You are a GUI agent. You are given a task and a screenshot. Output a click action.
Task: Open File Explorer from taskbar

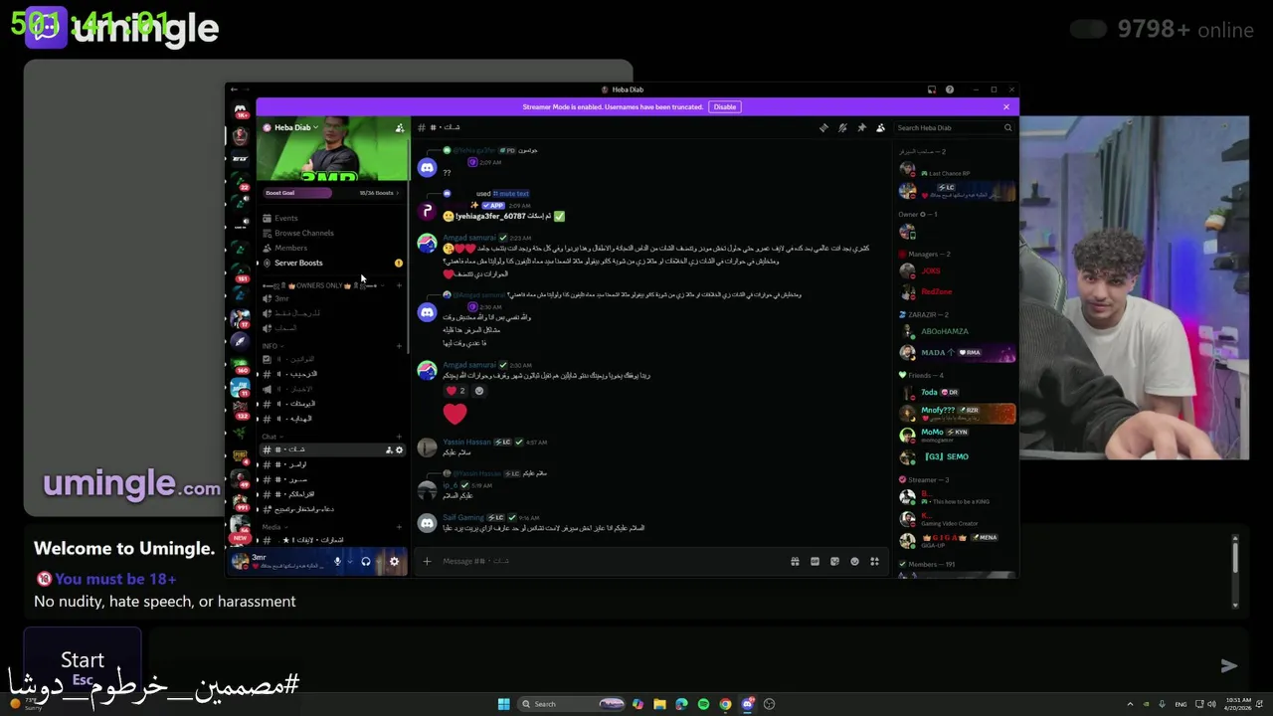pyautogui.click(x=659, y=704)
